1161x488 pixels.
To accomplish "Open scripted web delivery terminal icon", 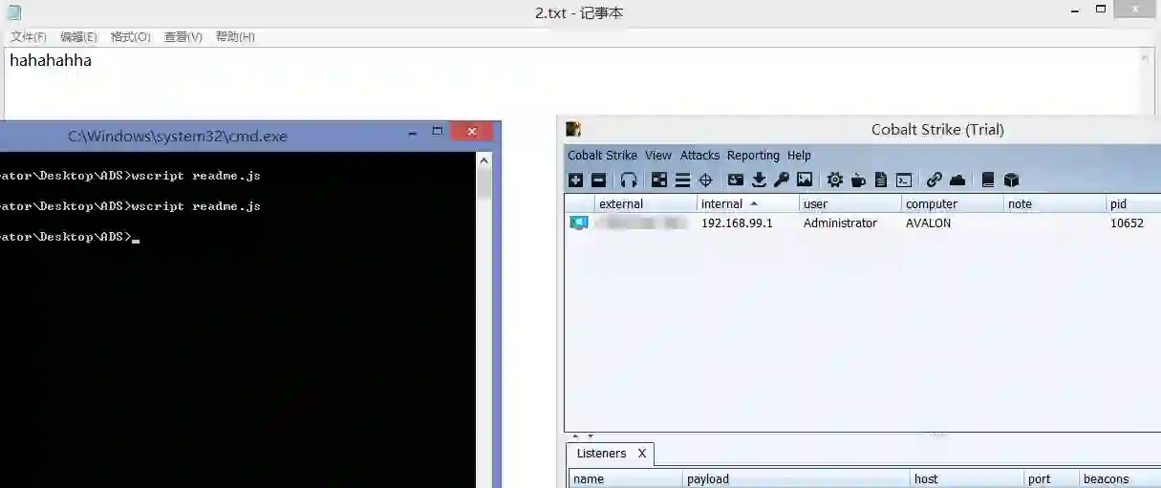I will (904, 180).
